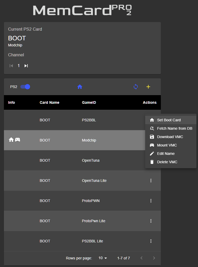Choose Edit Name in context menu

[166, 154]
